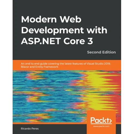Click the author name "Ricardo Peres"
This screenshot has width=134, height=134.
click(x=30, y=129)
